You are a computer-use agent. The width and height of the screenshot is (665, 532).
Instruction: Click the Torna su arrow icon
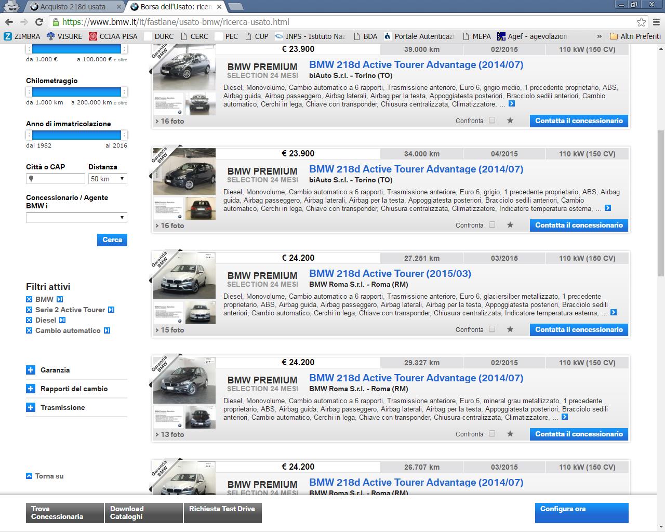click(x=29, y=476)
